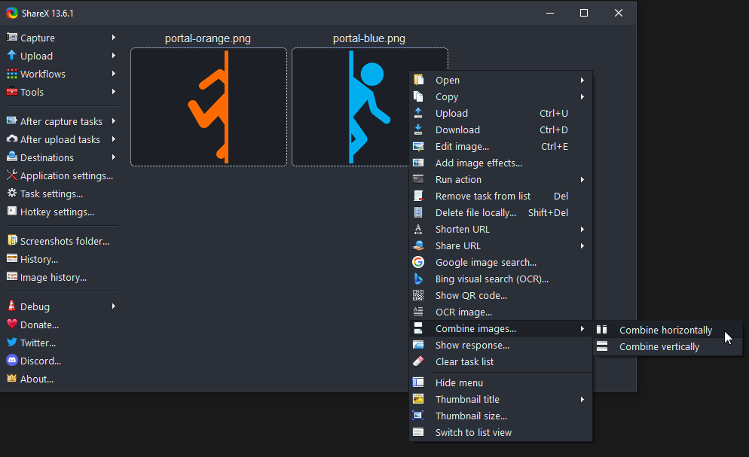The width and height of the screenshot is (749, 457).
Task: Expand the Open submenu arrow in context menu
Action: point(582,80)
